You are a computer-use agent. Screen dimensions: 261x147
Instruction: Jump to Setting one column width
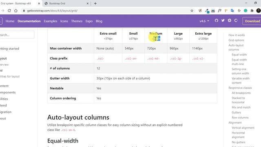[240, 71]
